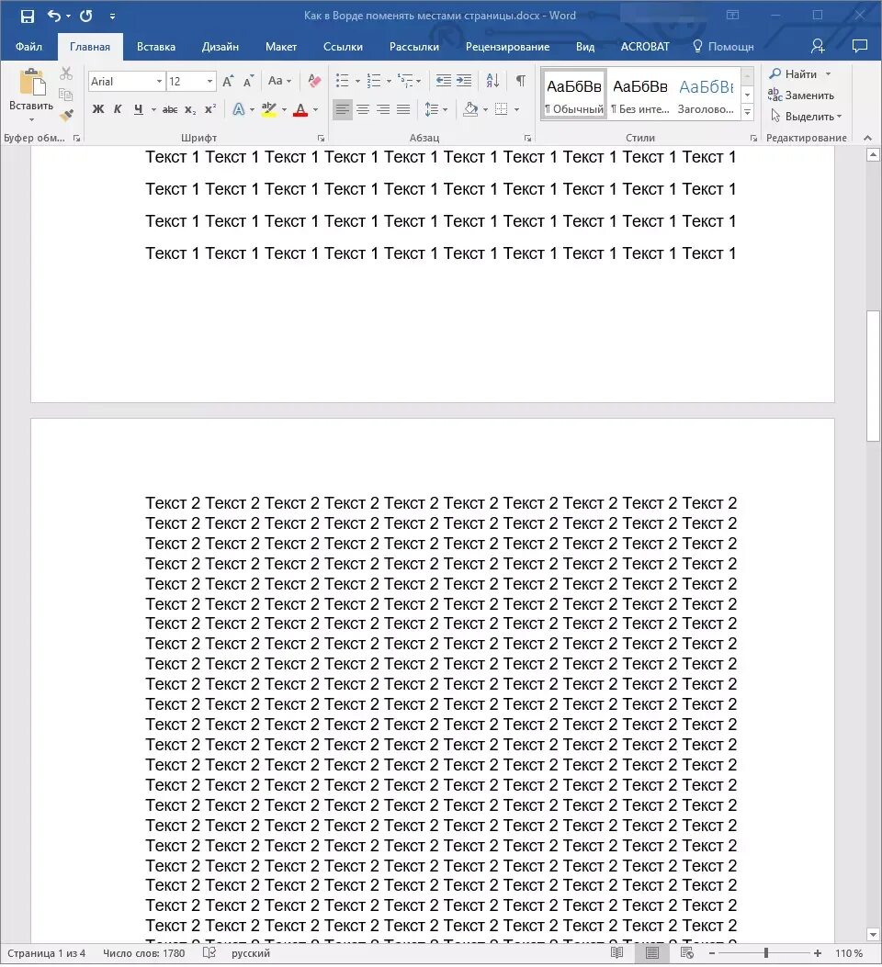Viewport: 882px width, 967px height.
Task: Select the Обычный style
Action: 573,95
